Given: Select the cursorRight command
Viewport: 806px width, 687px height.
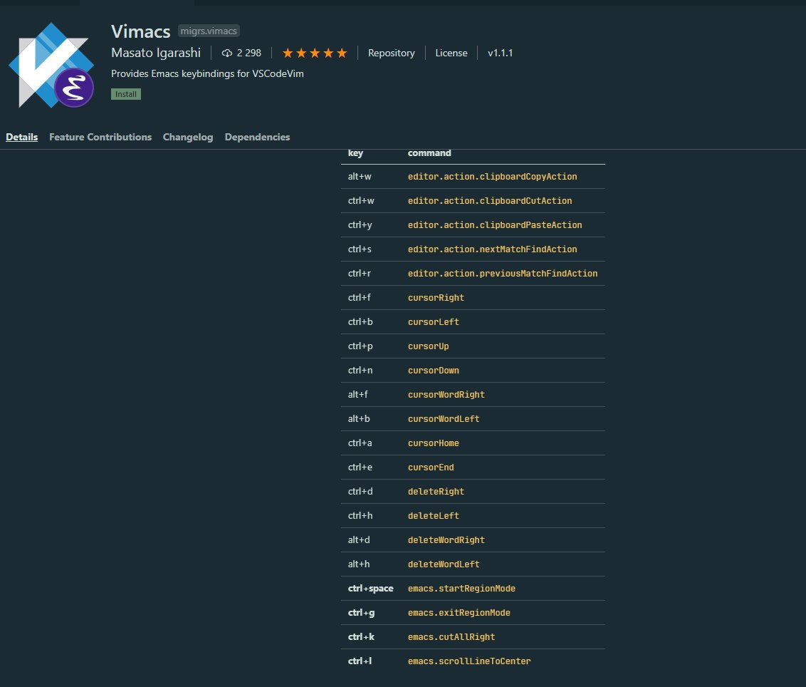Looking at the screenshot, I should [x=435, y=297].
